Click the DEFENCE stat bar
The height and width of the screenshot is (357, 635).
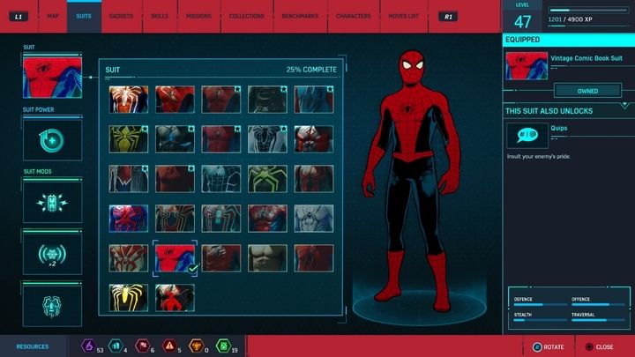(541, 304)
